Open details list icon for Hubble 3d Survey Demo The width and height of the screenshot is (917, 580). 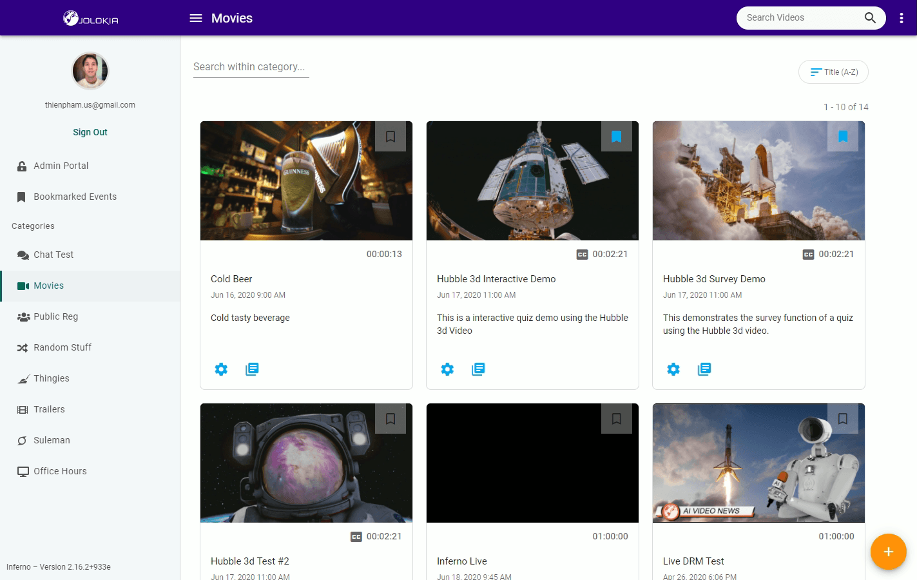pos(704,369)
